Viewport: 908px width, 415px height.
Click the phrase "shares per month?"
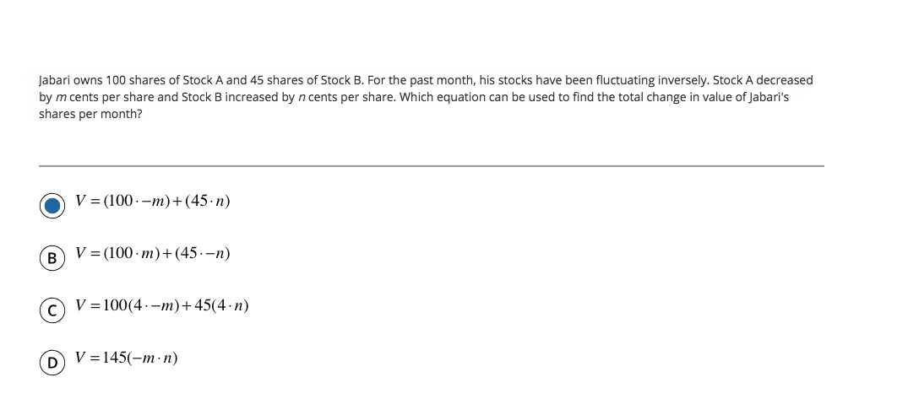[x=90, y=114]
